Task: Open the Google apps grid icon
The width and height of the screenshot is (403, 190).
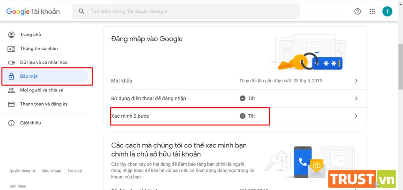Action: 372,11
